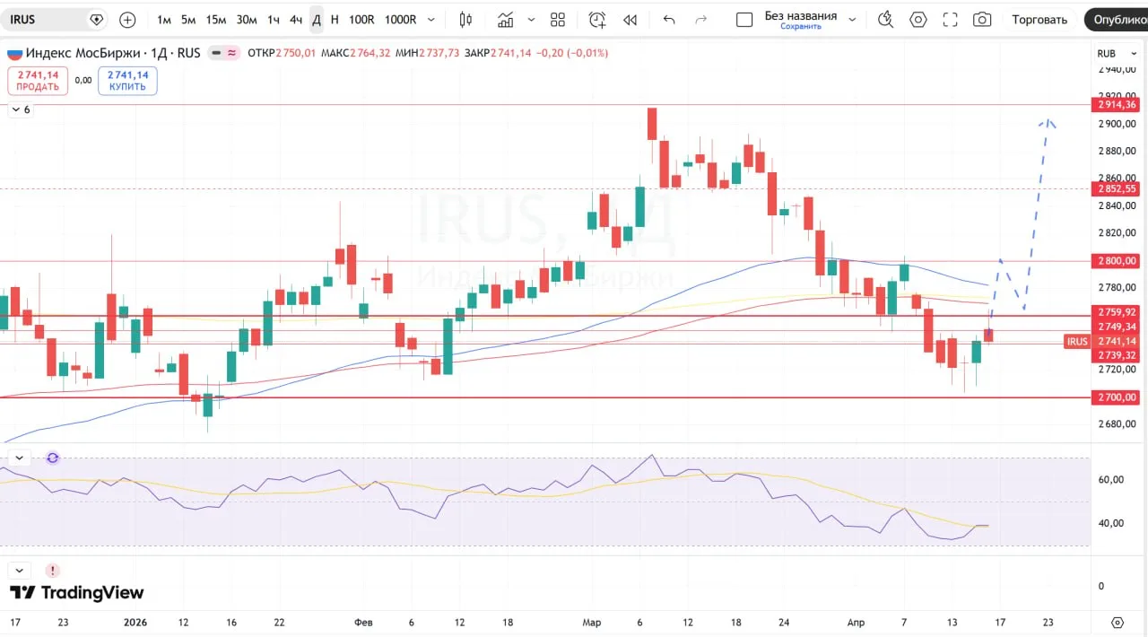
Task: Collapse the bottom pane legend chevron
Action: tap(19, 570)
